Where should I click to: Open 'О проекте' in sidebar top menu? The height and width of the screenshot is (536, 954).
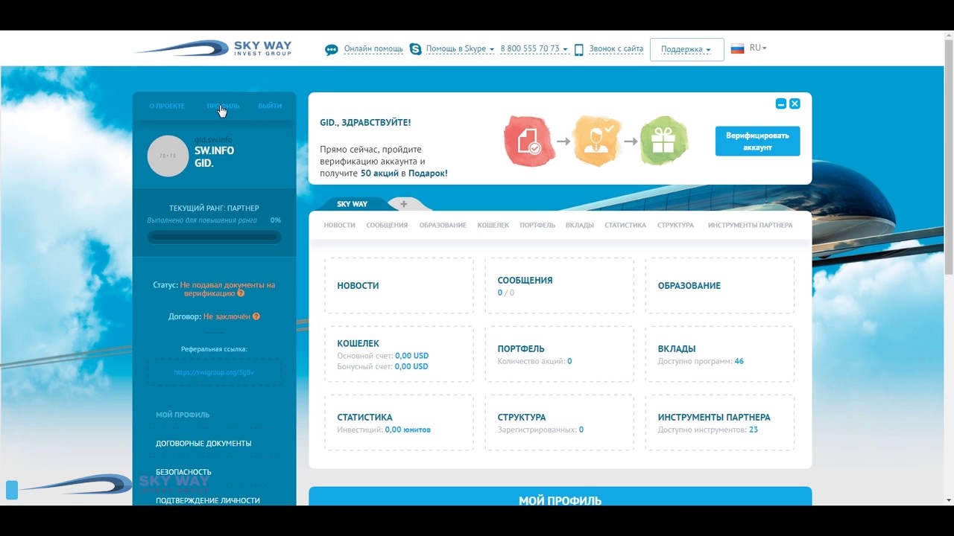[x=167, y=106]
